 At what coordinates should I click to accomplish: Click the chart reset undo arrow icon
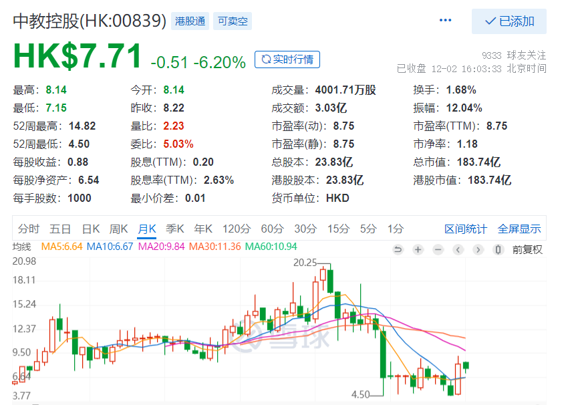pyautogui.click(x=398, y=249)
